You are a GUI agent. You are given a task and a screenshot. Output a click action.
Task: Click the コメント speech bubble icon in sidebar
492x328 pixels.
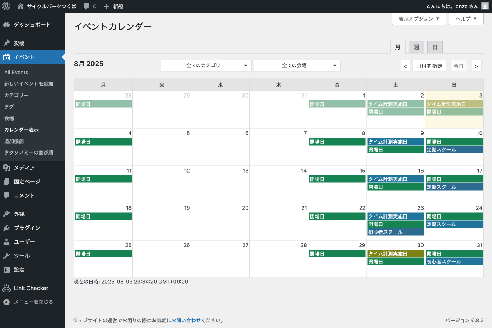(x=7, y=195)
